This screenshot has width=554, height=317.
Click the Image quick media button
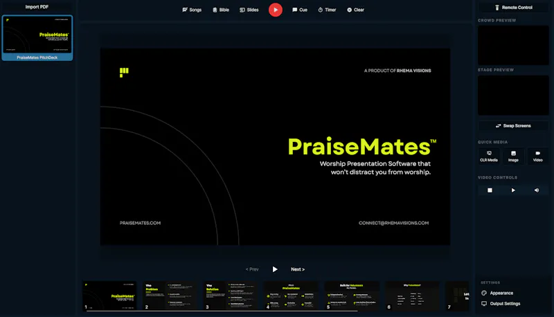(x=513, y=156)
